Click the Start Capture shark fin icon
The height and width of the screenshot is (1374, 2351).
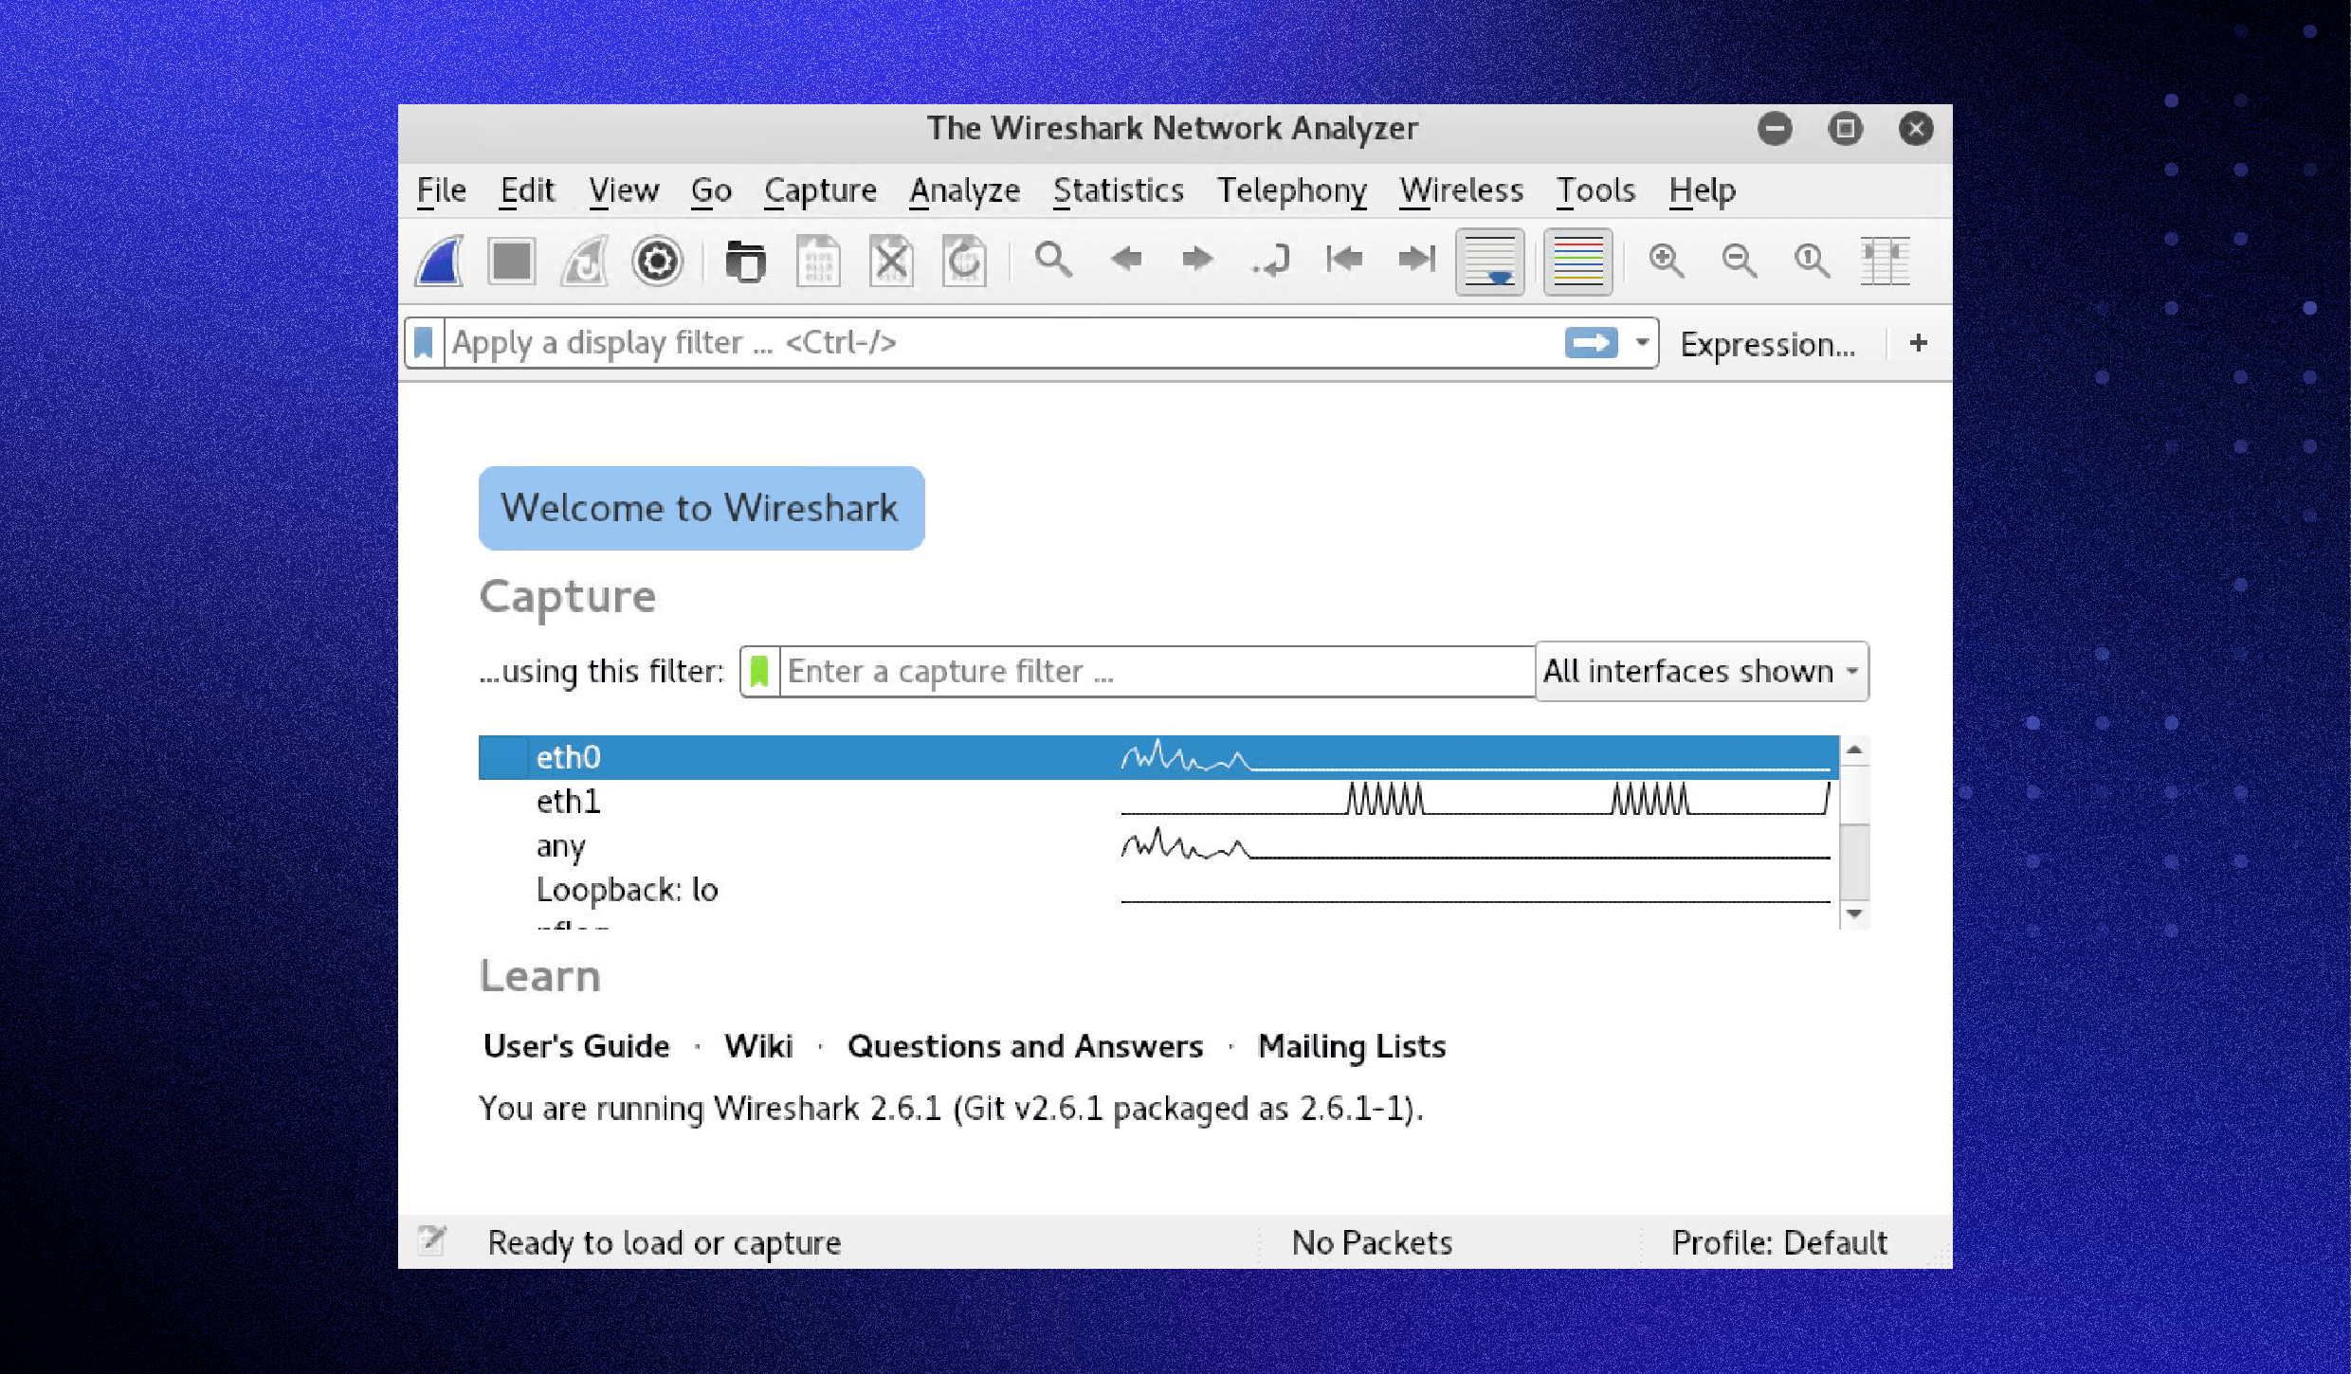coord(442,259)
